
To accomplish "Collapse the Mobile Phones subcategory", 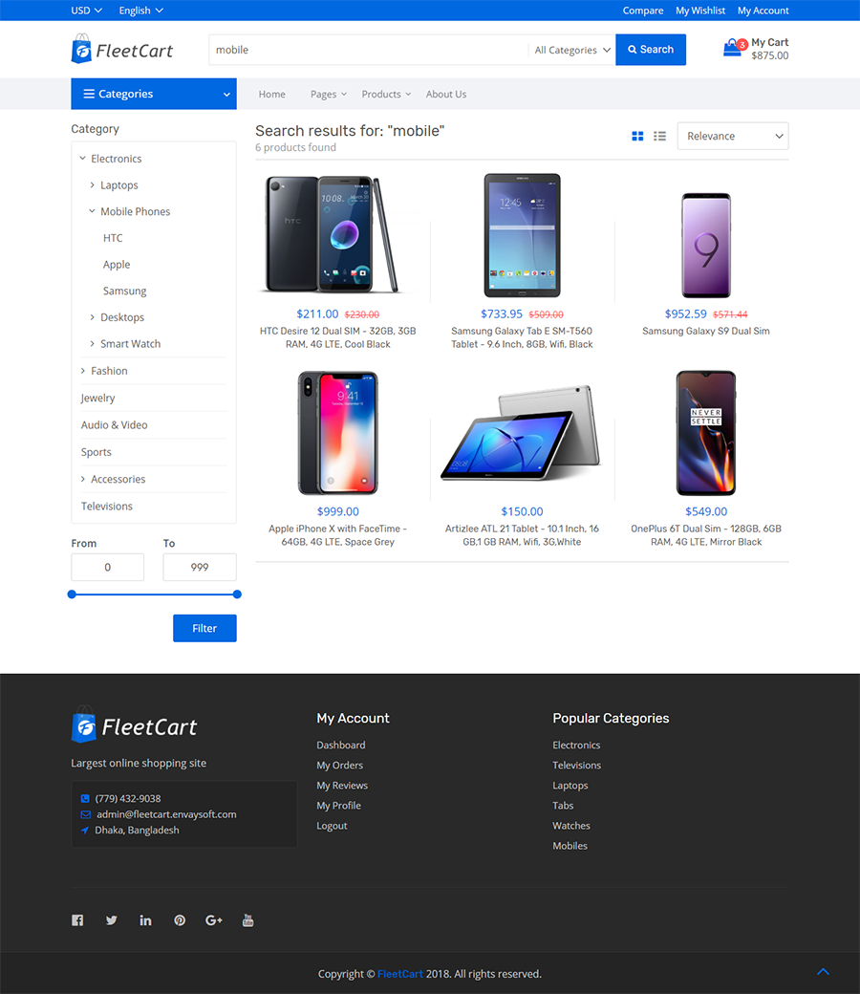I will tap(92, 211).
